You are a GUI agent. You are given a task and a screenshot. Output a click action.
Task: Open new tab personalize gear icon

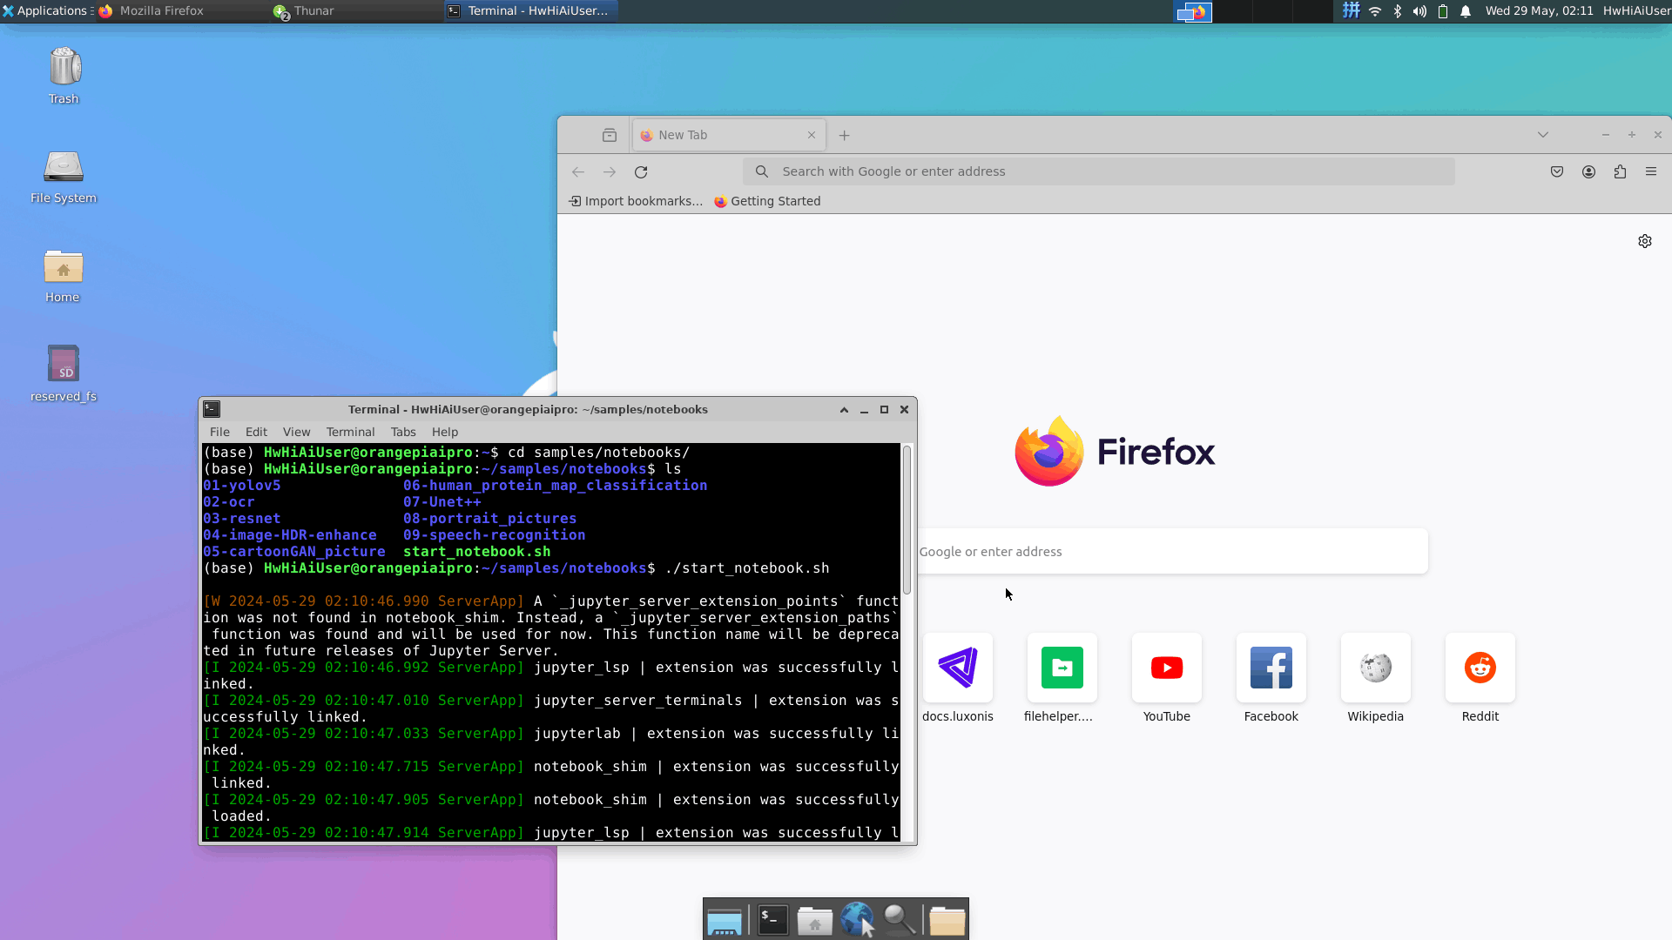pyautogui.click(x=1645, y=241)
